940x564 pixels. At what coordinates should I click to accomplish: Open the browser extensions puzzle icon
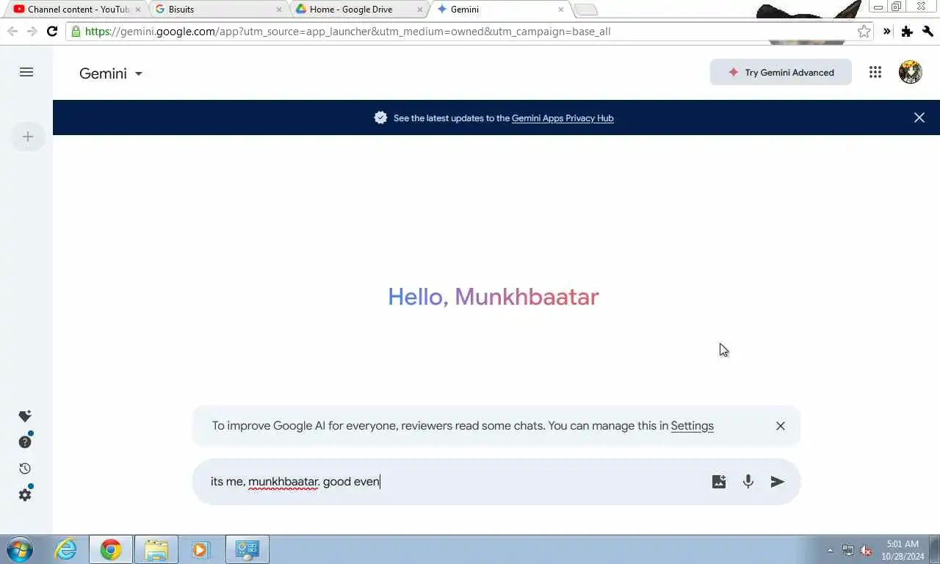click(907, 32)
